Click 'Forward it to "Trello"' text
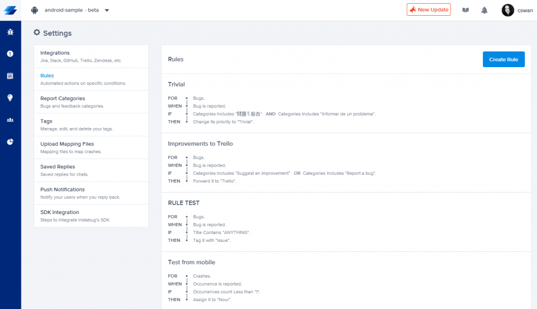This screenshot has width=537, height=309. pos(214,181)
